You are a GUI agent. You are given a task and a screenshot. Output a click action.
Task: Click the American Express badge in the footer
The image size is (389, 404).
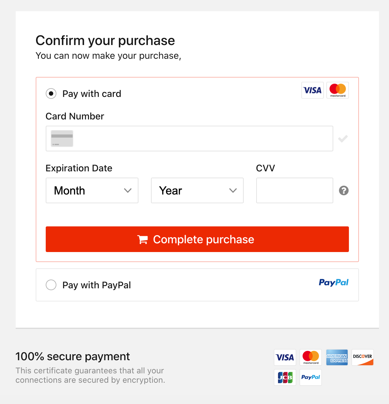click(337, 357)
